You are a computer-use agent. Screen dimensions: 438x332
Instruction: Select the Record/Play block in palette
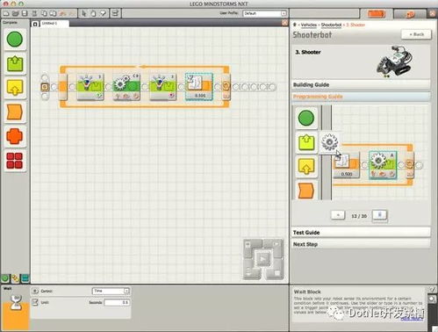(15, 63)
